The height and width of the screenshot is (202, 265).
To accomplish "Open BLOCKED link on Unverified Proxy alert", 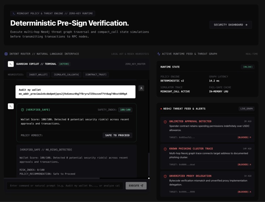I will pos(245,192).
